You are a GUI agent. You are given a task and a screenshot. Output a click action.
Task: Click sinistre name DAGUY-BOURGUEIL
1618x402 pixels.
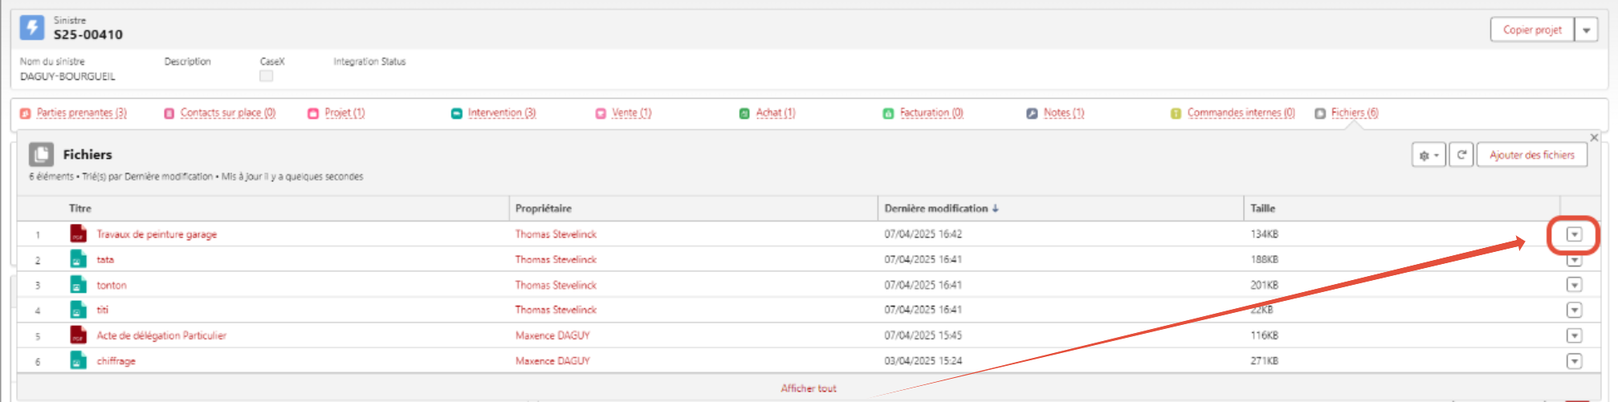coord(67,76)
